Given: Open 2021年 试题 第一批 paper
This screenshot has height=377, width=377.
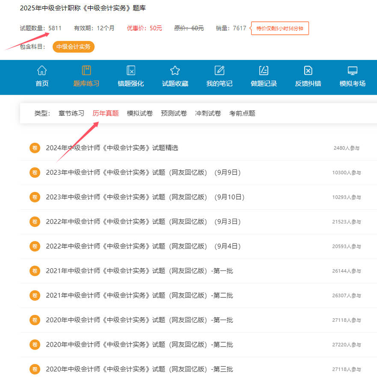Looking at the screenshot, I should pyautogui.click(x=140, y=271).
